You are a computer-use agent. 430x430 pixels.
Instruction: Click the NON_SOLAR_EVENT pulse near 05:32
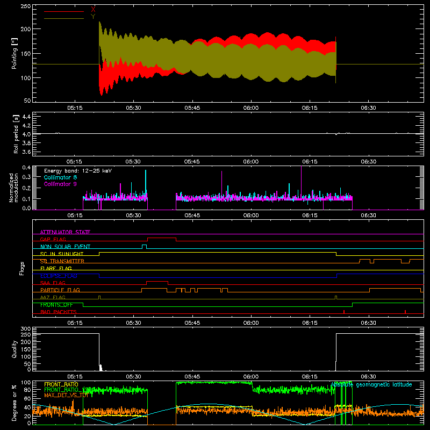144,245
